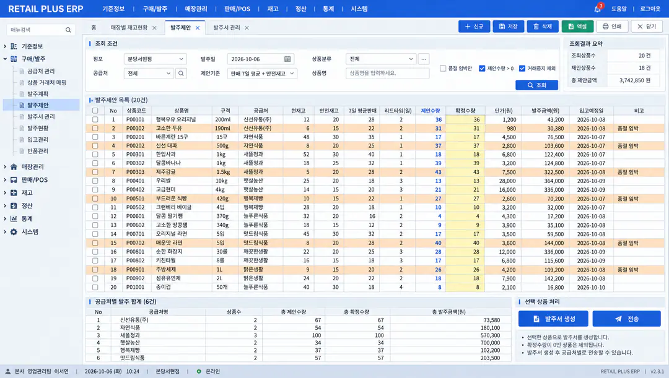Viewport: 669px width, 378px height.
Task: Click the 로그아웃 link
Action: [650, 9]
